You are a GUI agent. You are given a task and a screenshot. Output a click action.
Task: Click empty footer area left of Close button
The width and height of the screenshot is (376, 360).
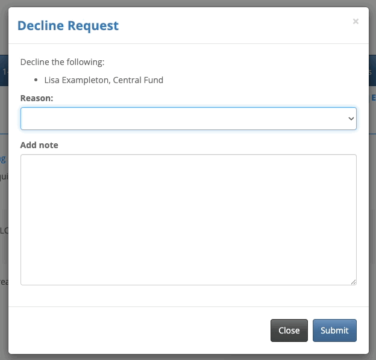(139, 331)
